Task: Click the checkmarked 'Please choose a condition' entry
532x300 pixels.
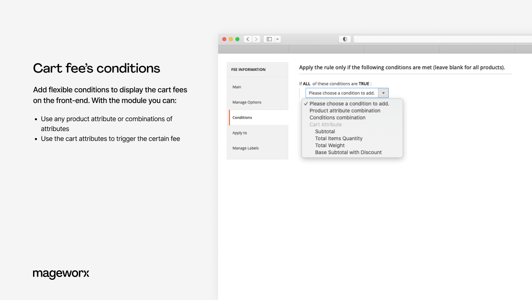Action: pyautogui.click(x=349, y=103)
